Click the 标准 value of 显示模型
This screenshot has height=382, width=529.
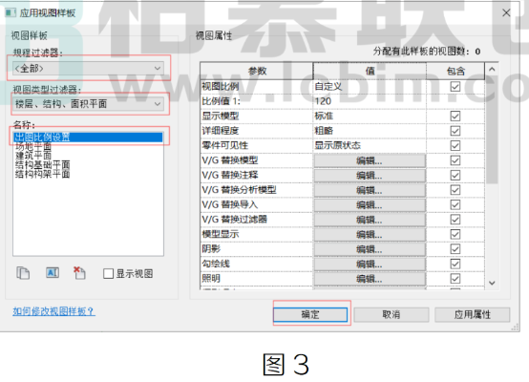[370, 117]
